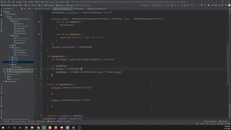Open Chrome from the taskbar
Image resolution: width=231 pixels, height=130 pixels.
38,127
